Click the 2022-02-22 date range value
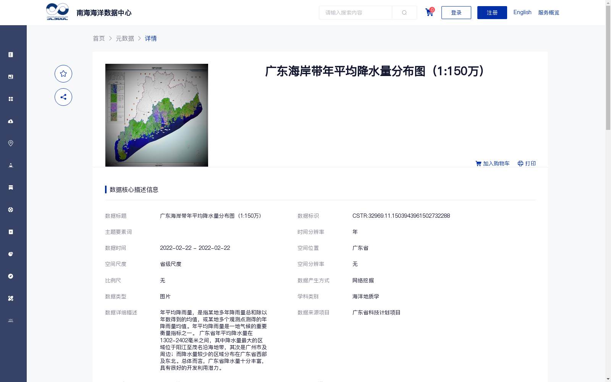 pyautogui.click(x=195, y=248)
